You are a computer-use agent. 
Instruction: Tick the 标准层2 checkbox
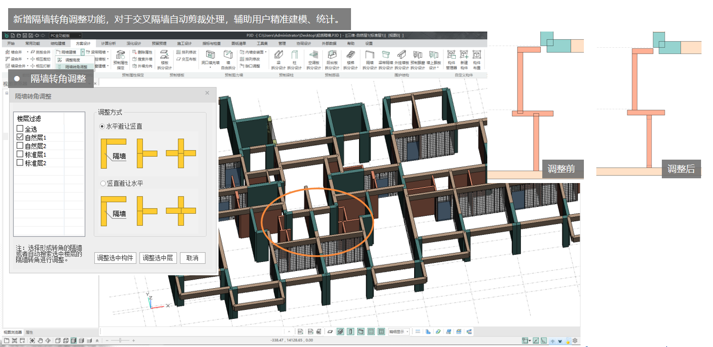pos(20,163)
